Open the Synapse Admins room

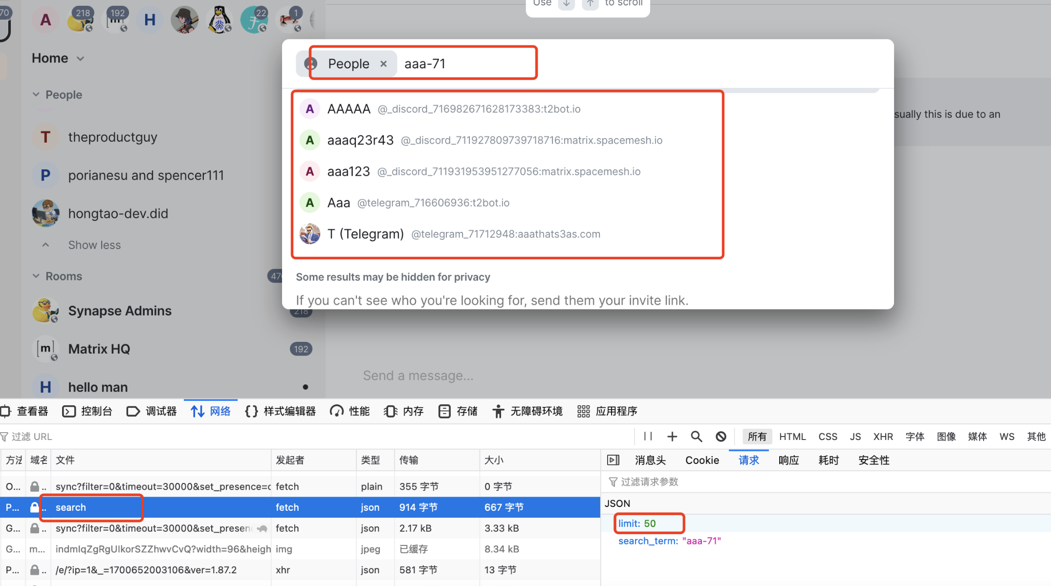click(x=120, y=311)
